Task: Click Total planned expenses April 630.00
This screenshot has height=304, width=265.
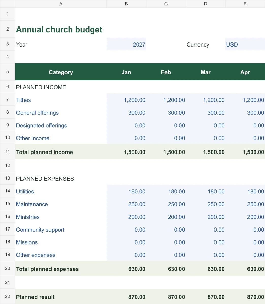Action: coord(245,268)
